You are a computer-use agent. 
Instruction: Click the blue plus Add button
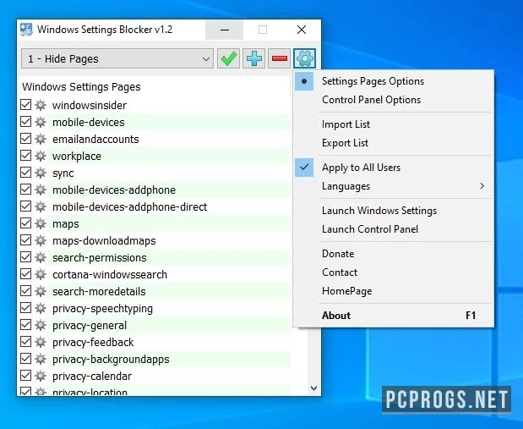pos(253,58)
